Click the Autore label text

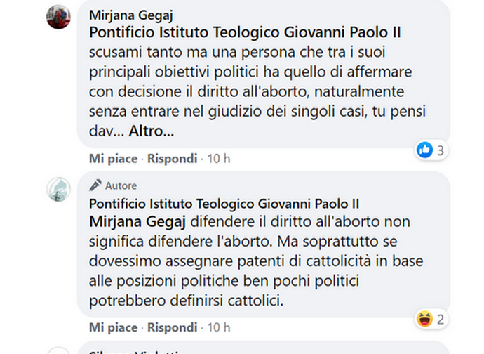tap(121, 186)
